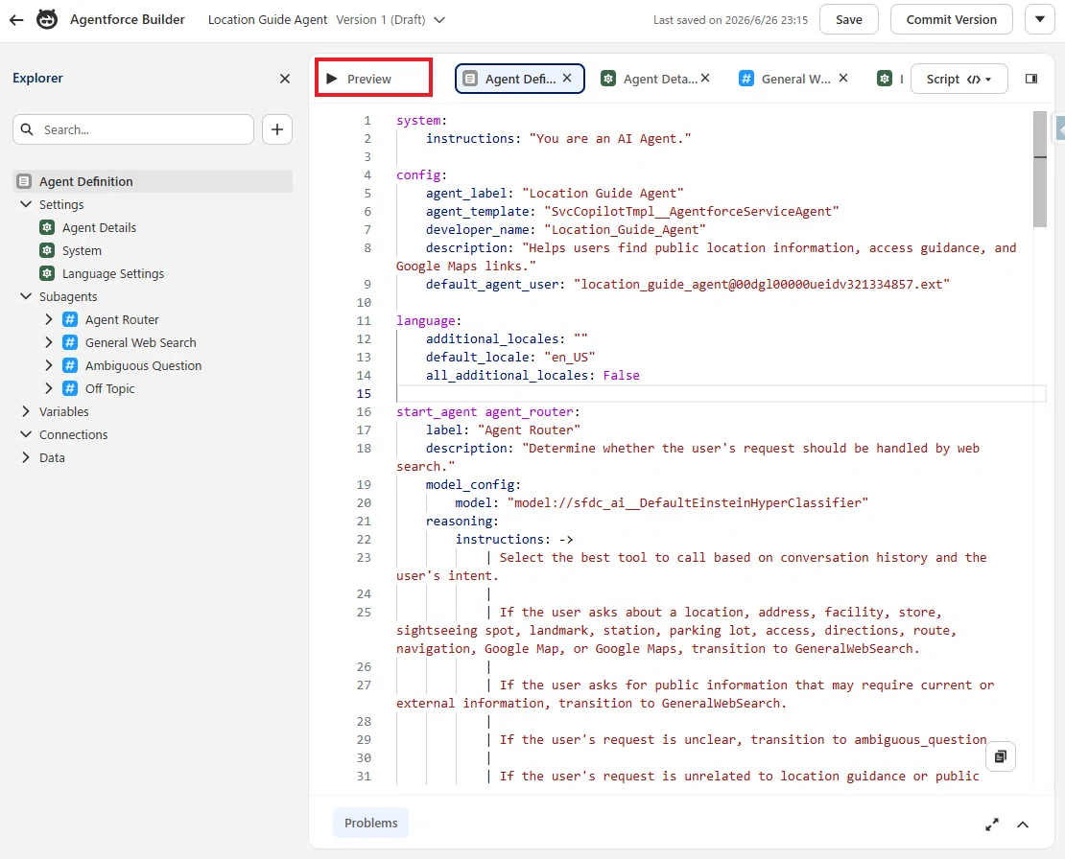Screen dimensions: 1065x859
Task: Click the Commit Version button
Action: [x=951, y=20]
